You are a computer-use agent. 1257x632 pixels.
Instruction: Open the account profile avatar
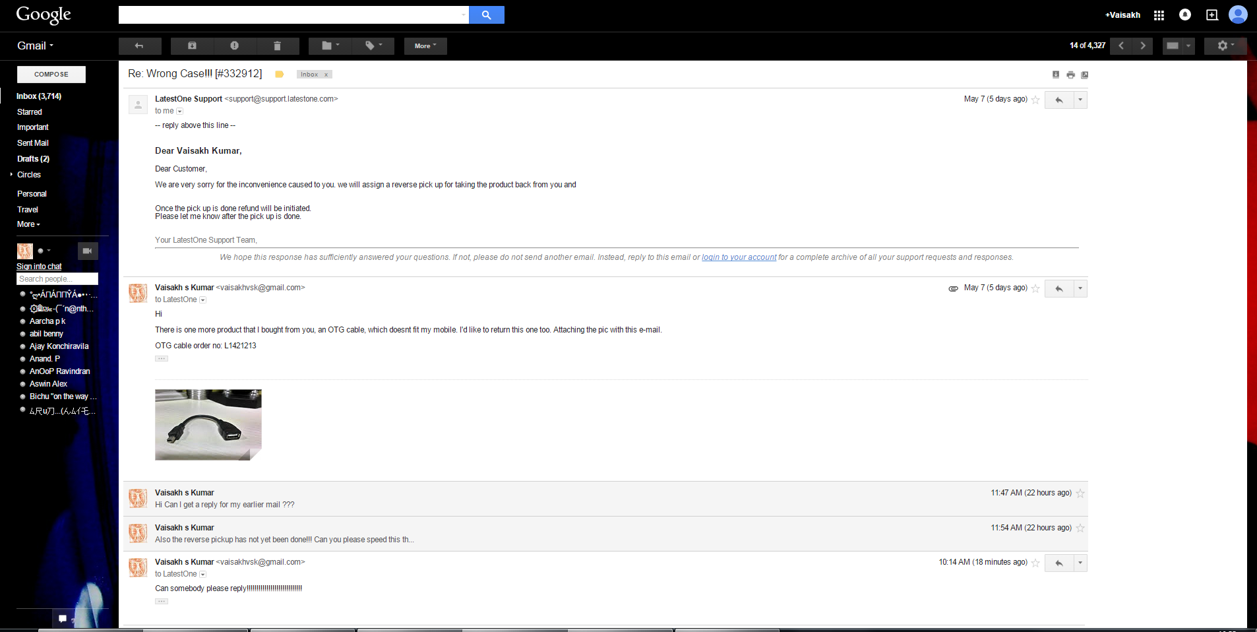[x=1238, y=15]
